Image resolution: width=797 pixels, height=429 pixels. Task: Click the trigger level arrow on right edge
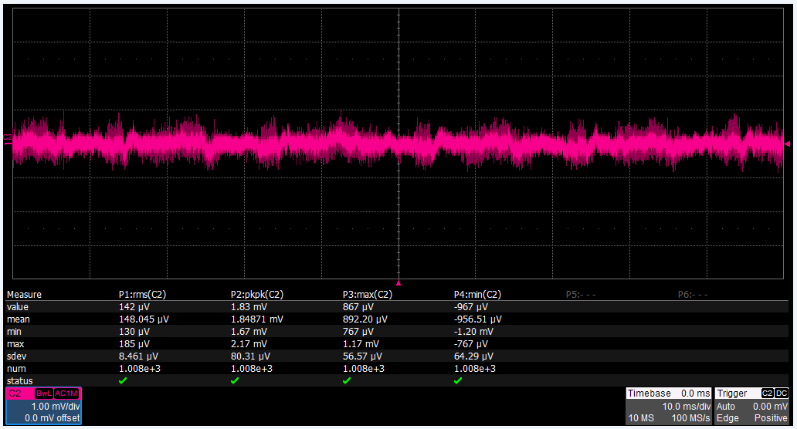[x=787, y=144]
